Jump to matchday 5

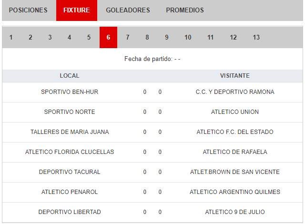[x=89, y=37]
